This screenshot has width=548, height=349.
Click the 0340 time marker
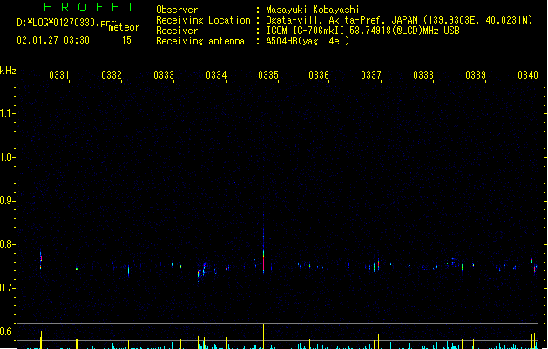tap(528, 75)
